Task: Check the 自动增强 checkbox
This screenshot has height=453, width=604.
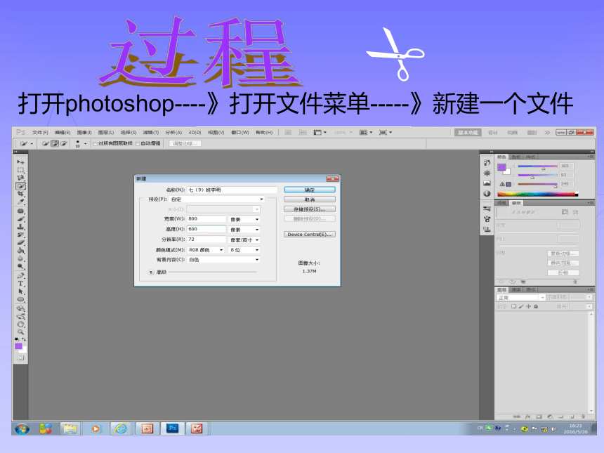Action: point(138,144)
